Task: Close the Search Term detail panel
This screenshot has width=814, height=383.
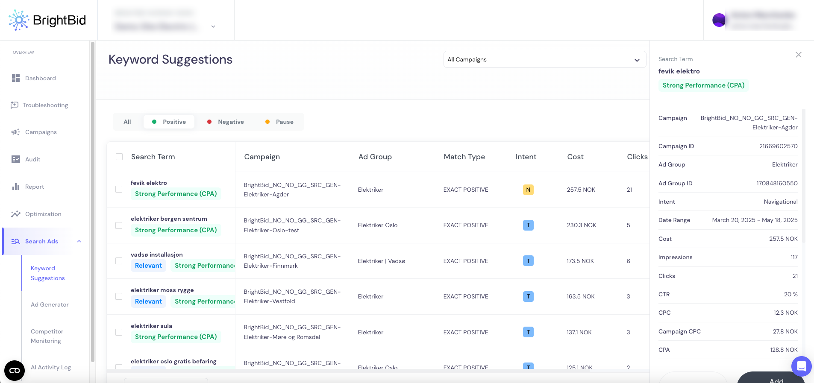Action: [798, 55]
